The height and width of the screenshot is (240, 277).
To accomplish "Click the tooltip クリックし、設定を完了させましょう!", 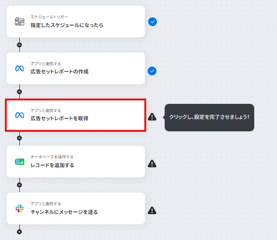I will point(209,117).
